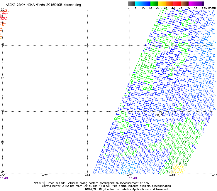This screenshot has width=217, height=191.
Task: Click the brown 35-40 knots legend swatch
Action: point(185,4)
